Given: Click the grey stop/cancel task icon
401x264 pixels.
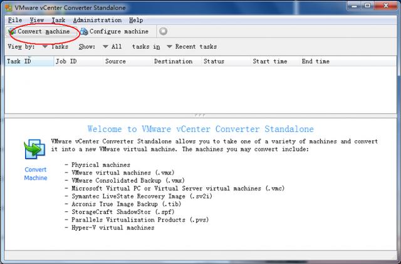Looking at the screenshot, I should pos(163,31).
